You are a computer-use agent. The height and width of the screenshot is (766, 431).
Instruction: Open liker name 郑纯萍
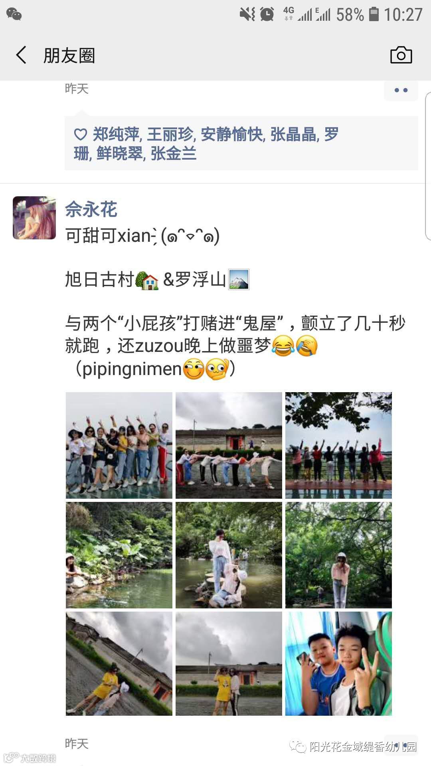pyautogui.click(x=116, y=134)
